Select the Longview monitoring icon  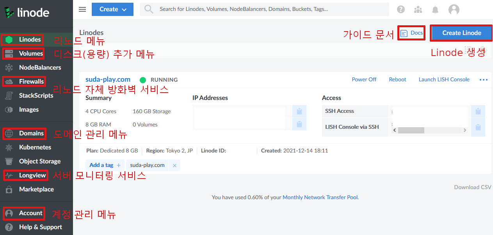9,175
